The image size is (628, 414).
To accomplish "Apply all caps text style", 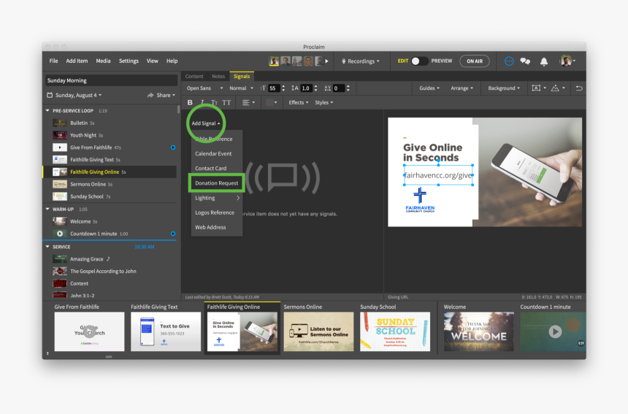I will [226, 102].
